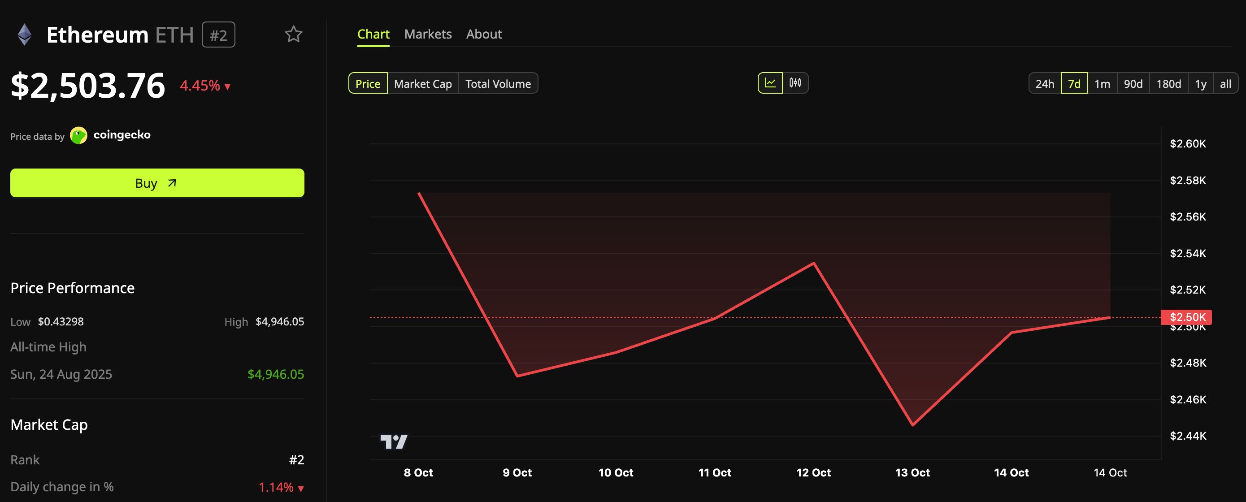Screen dimensions: 1246x502
Task: Click the chart point at 13 Oct low
Action: click(912, 425)
